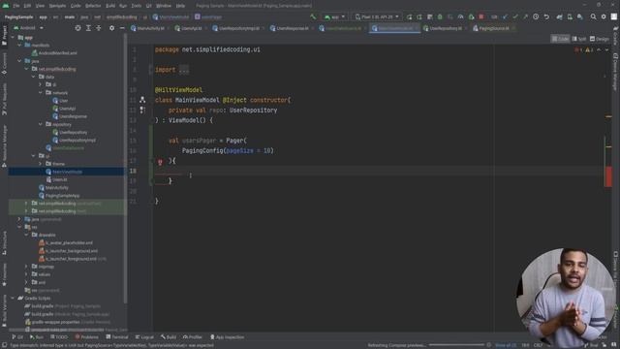Open the File menu
This screenshot has height=349, width=620.
[16, 6]
